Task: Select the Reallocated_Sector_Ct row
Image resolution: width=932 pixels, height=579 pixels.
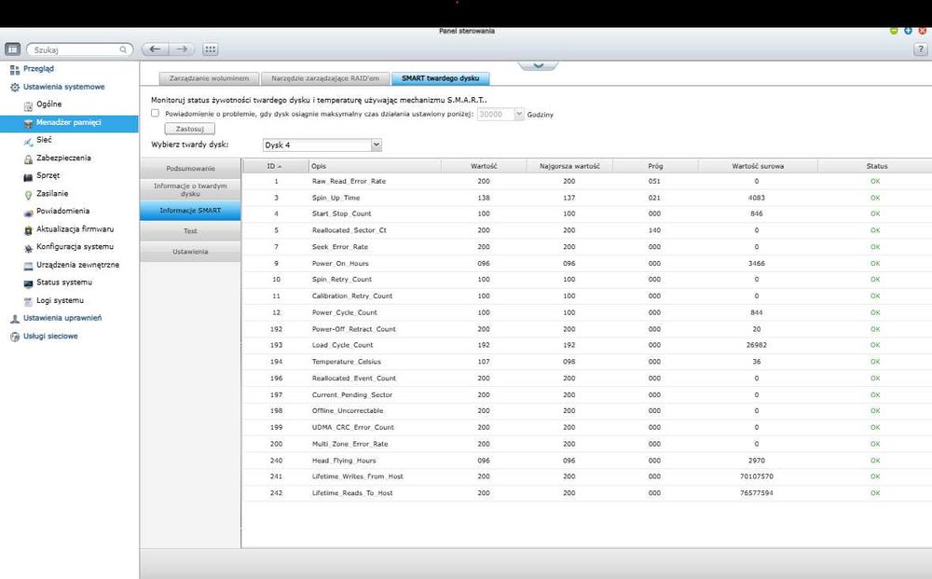Action: 587,230
